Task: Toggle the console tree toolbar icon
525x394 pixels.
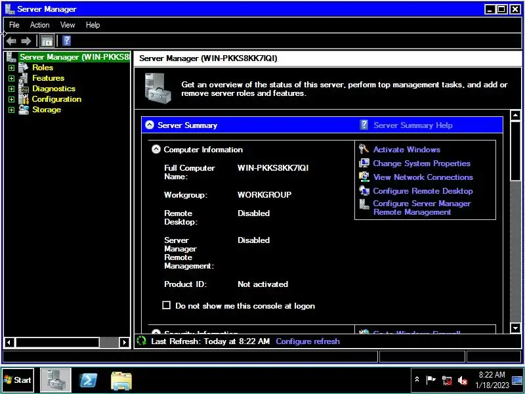Action: pos(47,41)
